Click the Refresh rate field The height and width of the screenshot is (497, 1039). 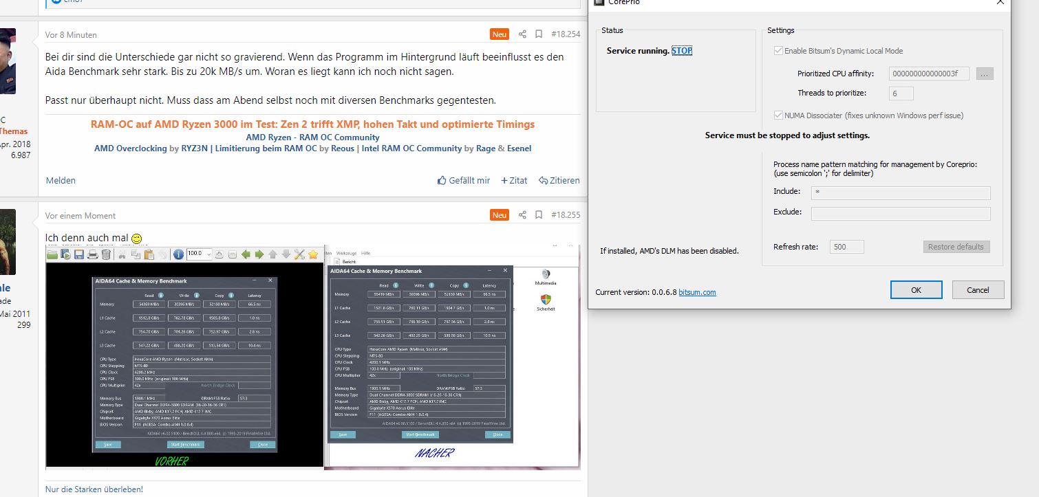pos(846,247)
